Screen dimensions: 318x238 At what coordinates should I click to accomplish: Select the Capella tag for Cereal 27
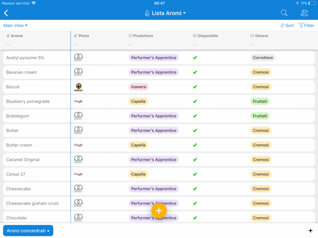pos(138,174)
